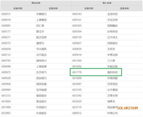
Task: Select the 公牛集团 name cell
Action: pyautogui.click(x=113, y=90)
